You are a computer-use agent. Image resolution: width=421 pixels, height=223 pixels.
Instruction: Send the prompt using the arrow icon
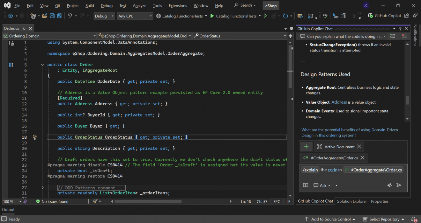pyautogui.click(x=399, y=185)
